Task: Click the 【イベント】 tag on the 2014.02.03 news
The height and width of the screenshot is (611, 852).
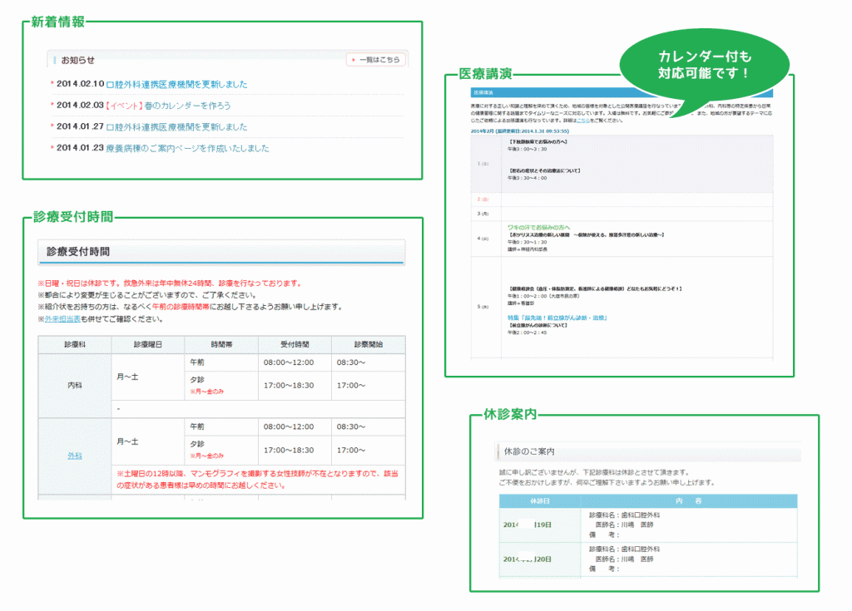Action: coord(124,106)
